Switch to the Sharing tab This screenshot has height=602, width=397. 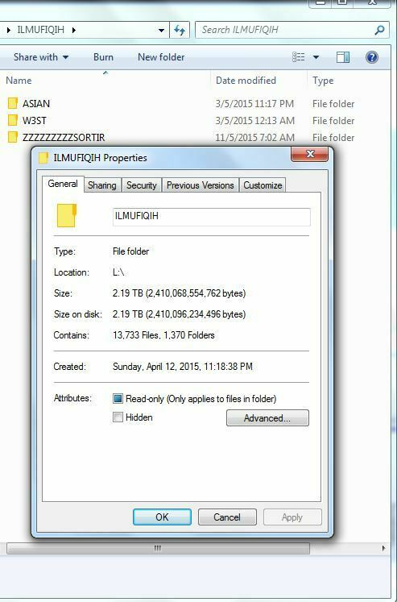pos(102,185)
